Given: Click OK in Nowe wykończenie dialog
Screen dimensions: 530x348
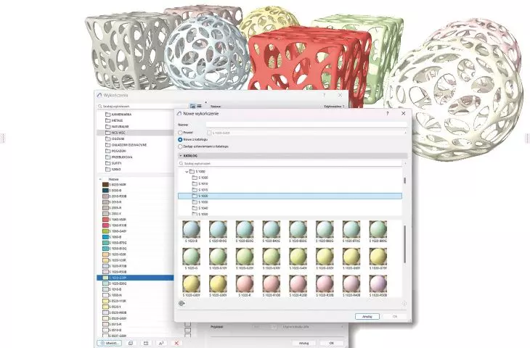Looking at the screenshot, I should tap(395, 316).
